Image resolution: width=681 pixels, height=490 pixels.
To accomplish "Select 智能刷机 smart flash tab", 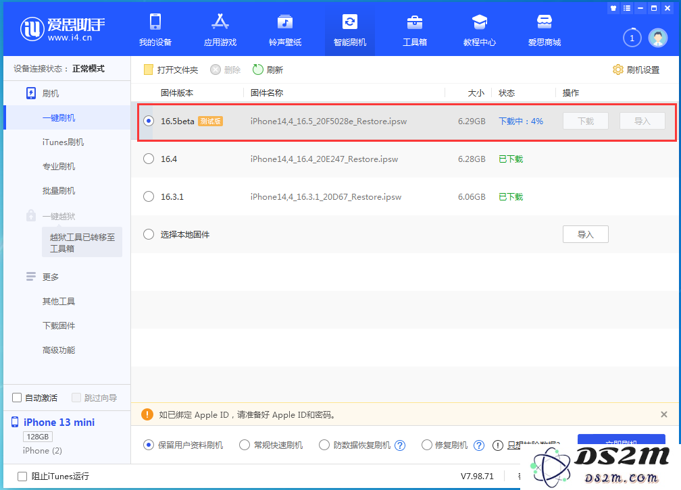I will (350, 30).
